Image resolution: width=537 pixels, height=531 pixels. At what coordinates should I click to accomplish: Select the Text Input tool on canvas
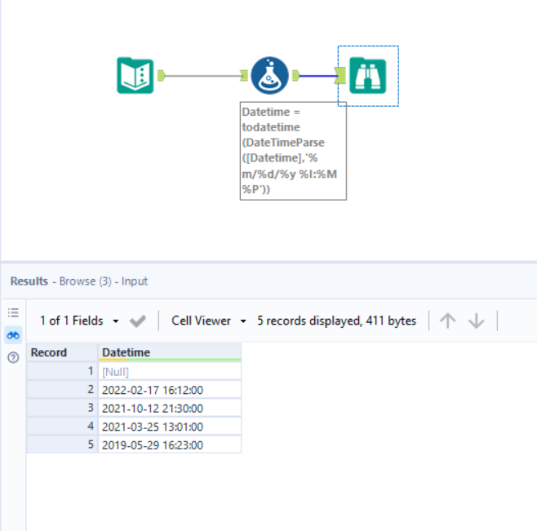click(135, 76)
